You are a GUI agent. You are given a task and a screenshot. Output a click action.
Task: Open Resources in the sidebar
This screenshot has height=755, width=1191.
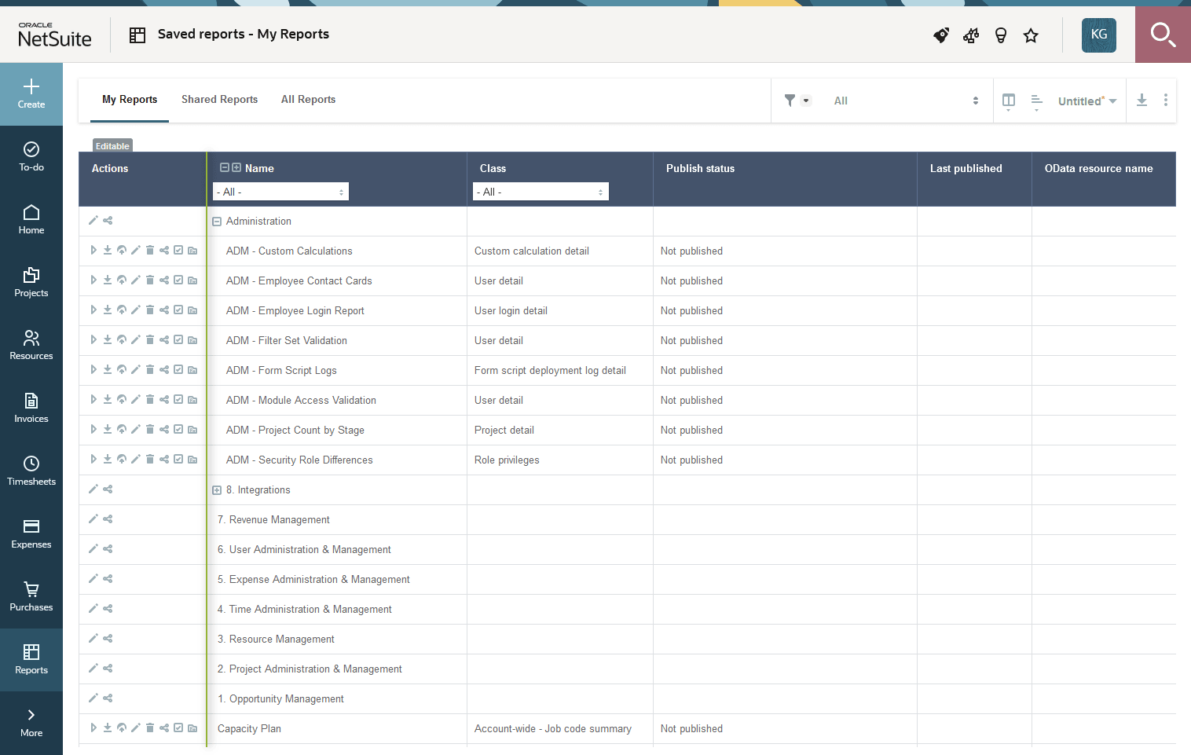click(x=31, y=346)
